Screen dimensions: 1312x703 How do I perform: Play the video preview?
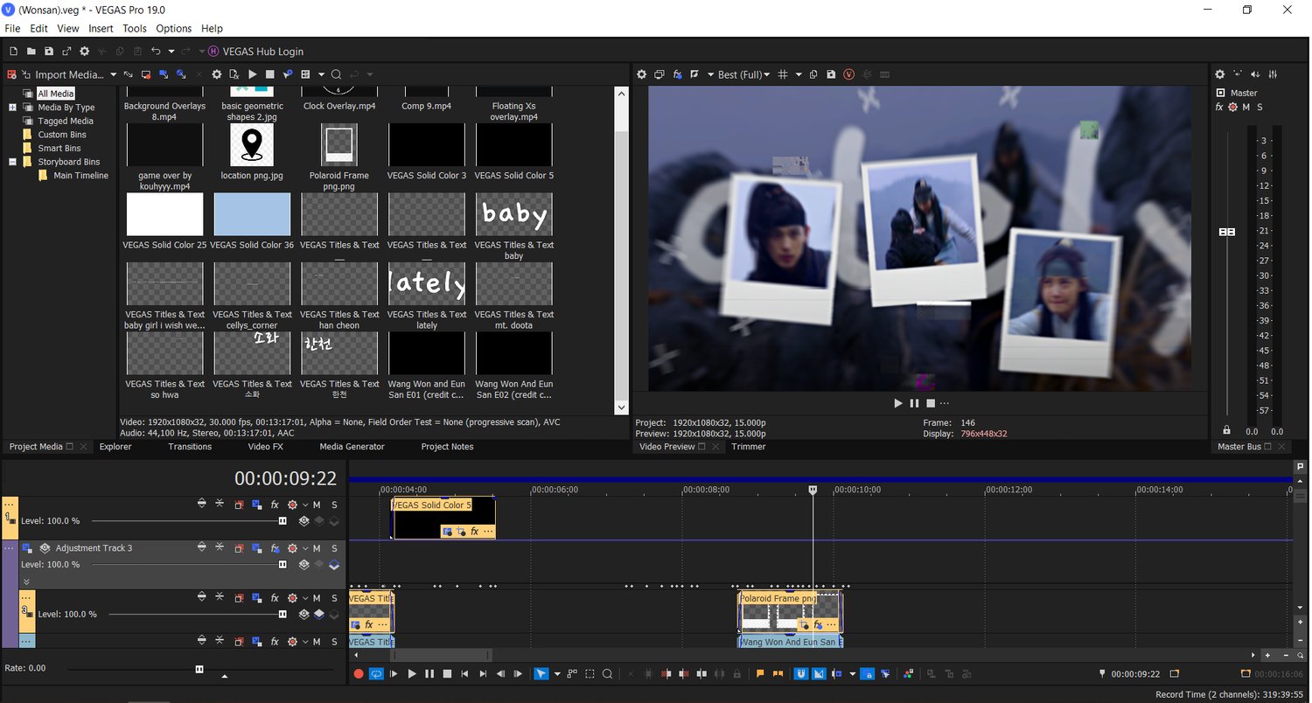(897, 403)
